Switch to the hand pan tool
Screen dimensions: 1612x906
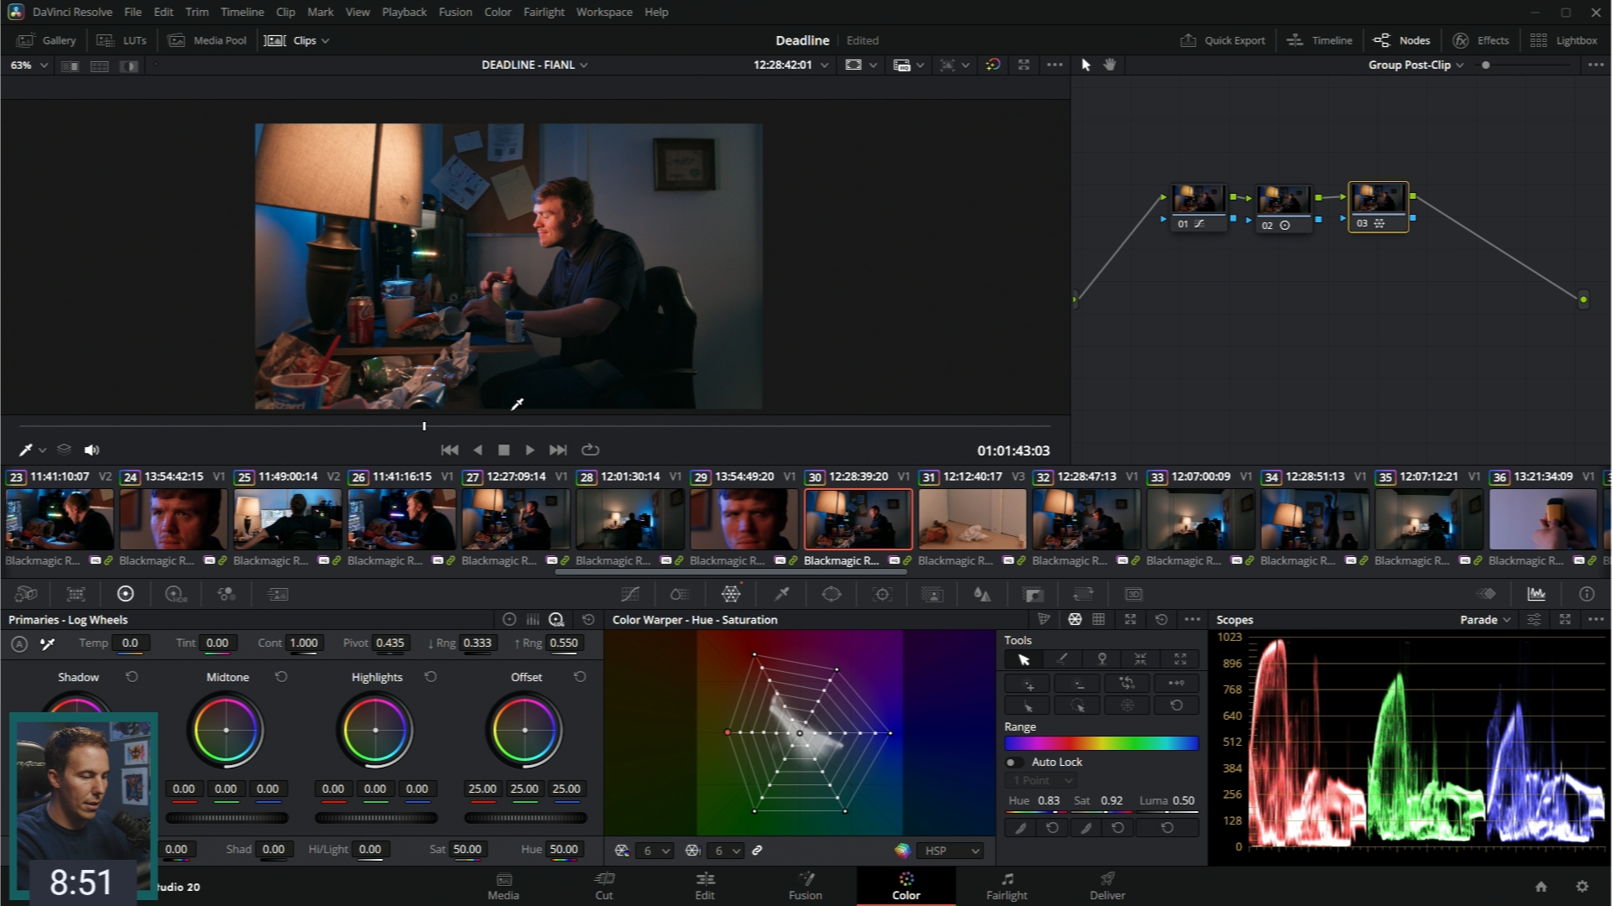1109,65
